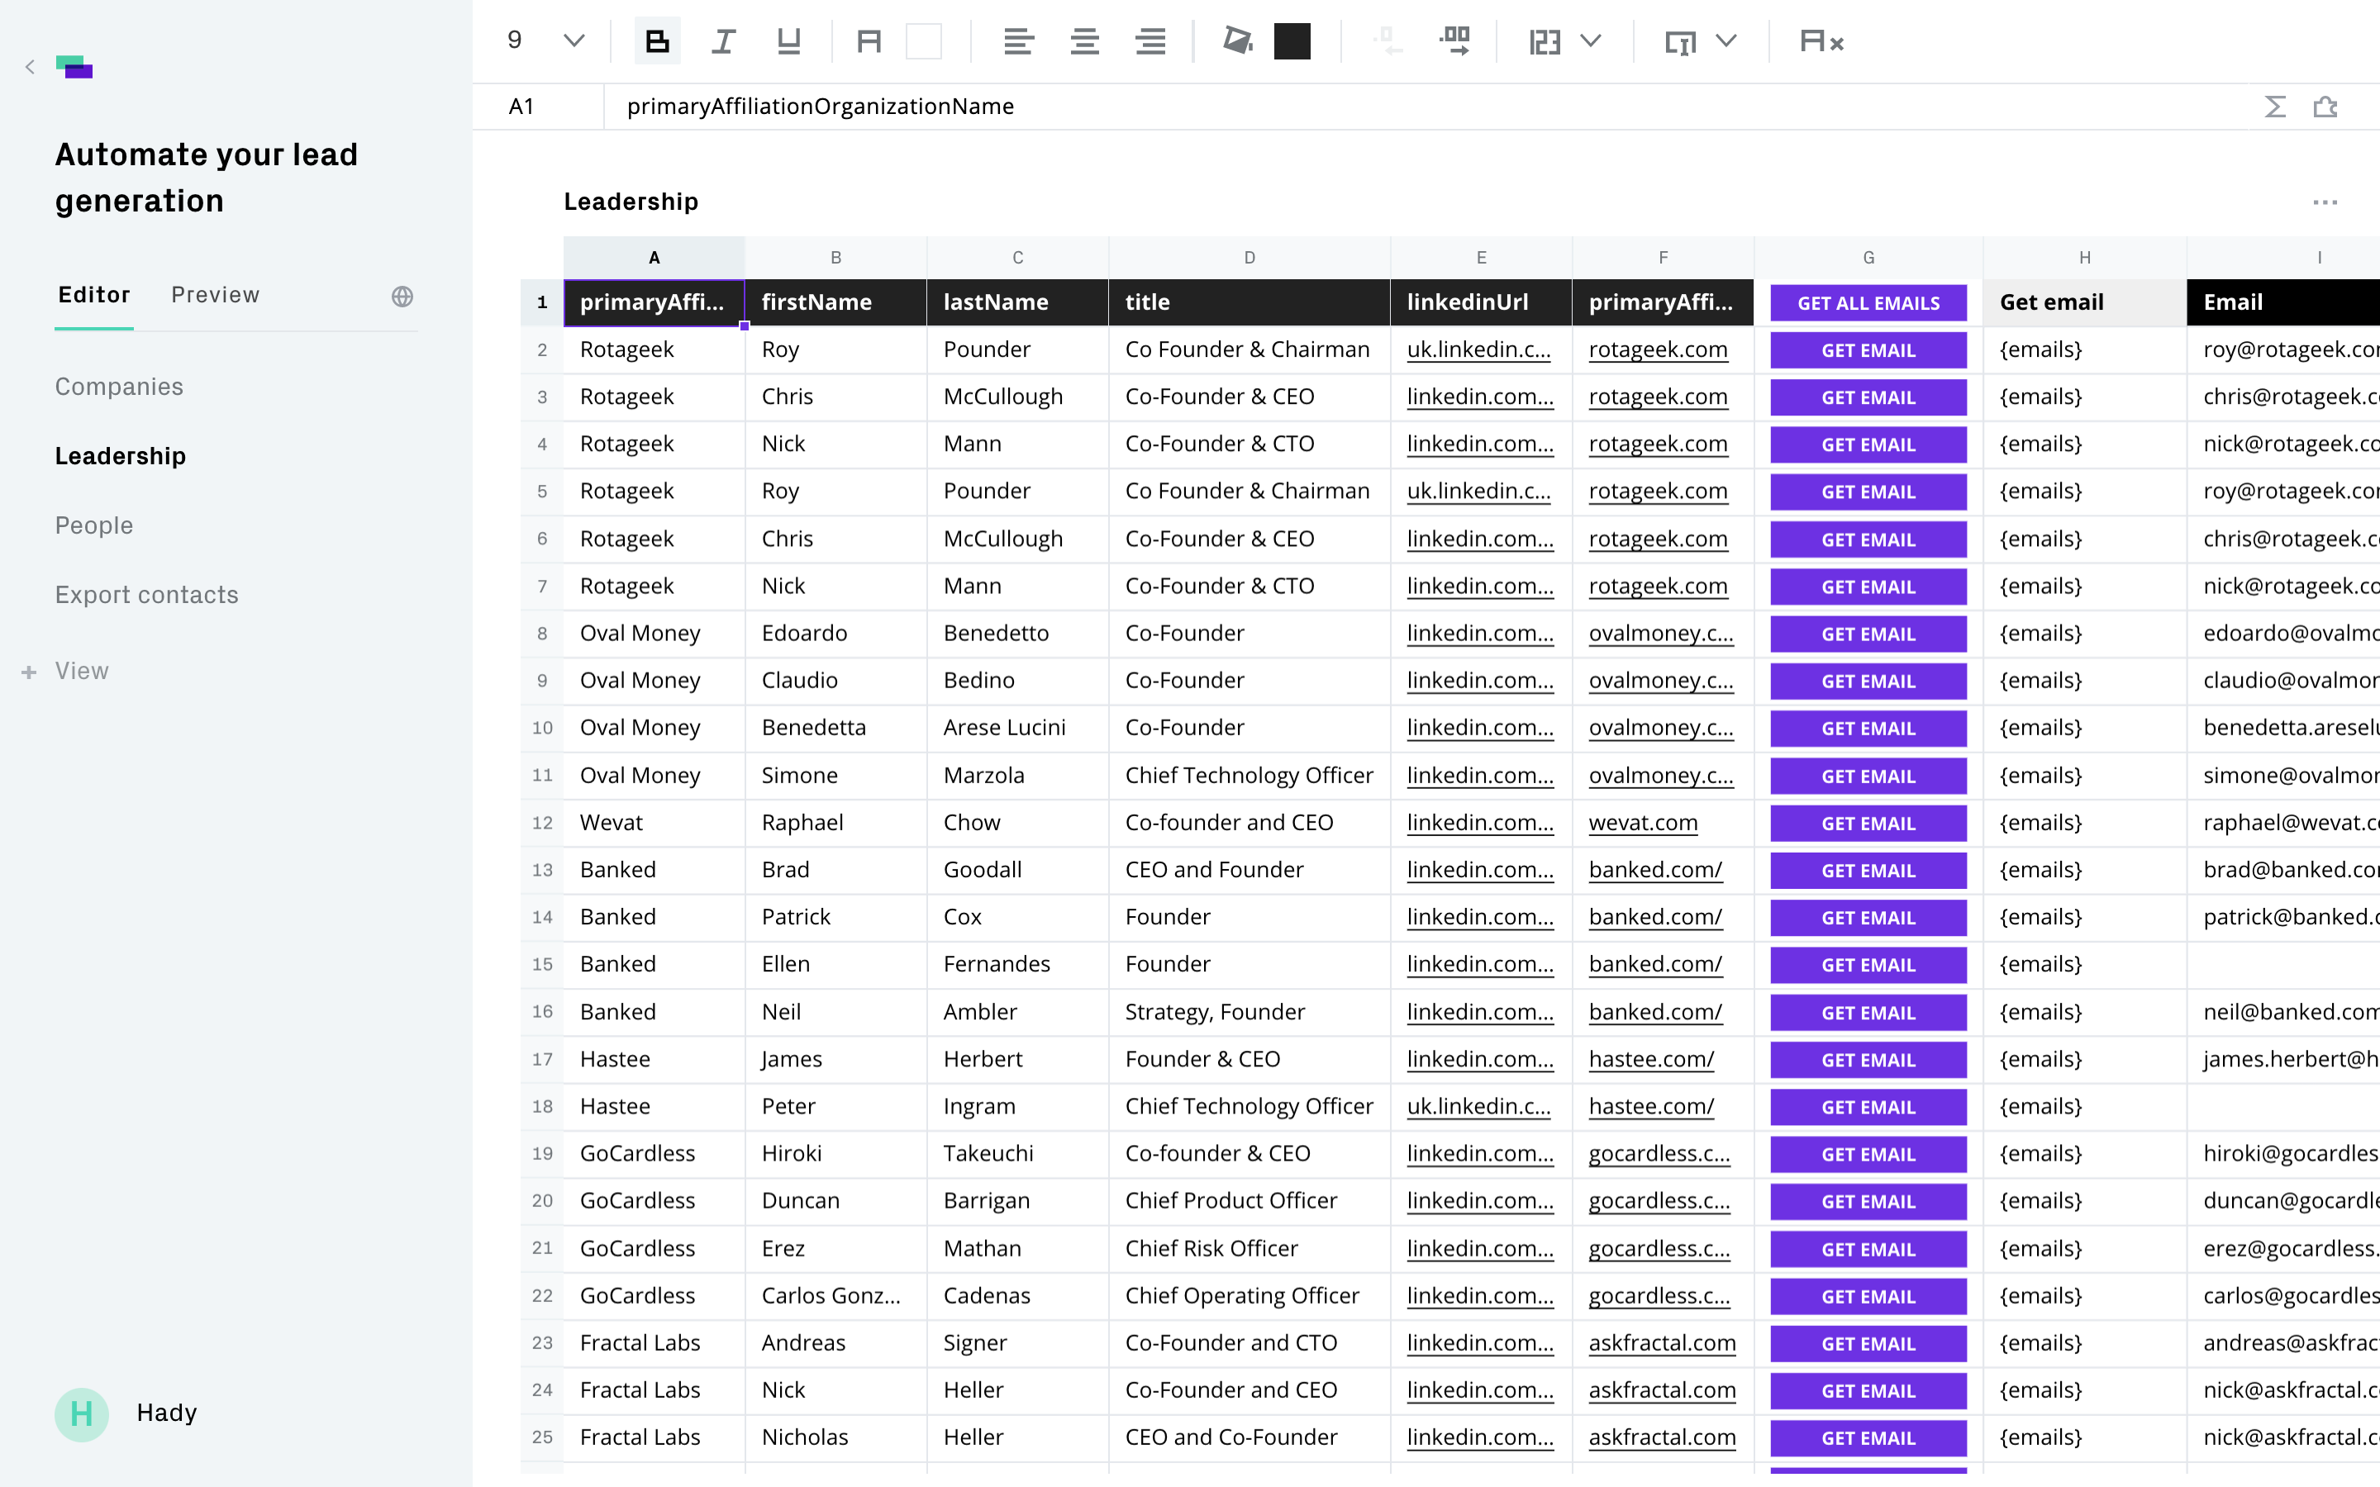The height and width of the screenshot is (1487, 2380).
Task: Click decrease decimal places icon
Action: [x=1388, y=41]
